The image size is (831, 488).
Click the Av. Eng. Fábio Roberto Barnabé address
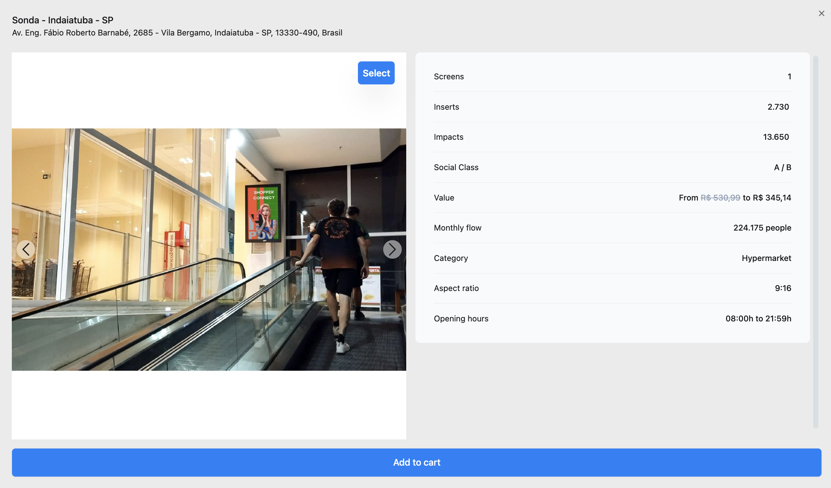pos(177,33)
